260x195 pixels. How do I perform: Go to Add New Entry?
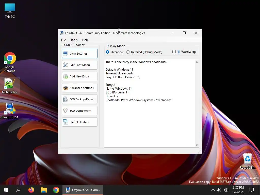coord(79,76)
